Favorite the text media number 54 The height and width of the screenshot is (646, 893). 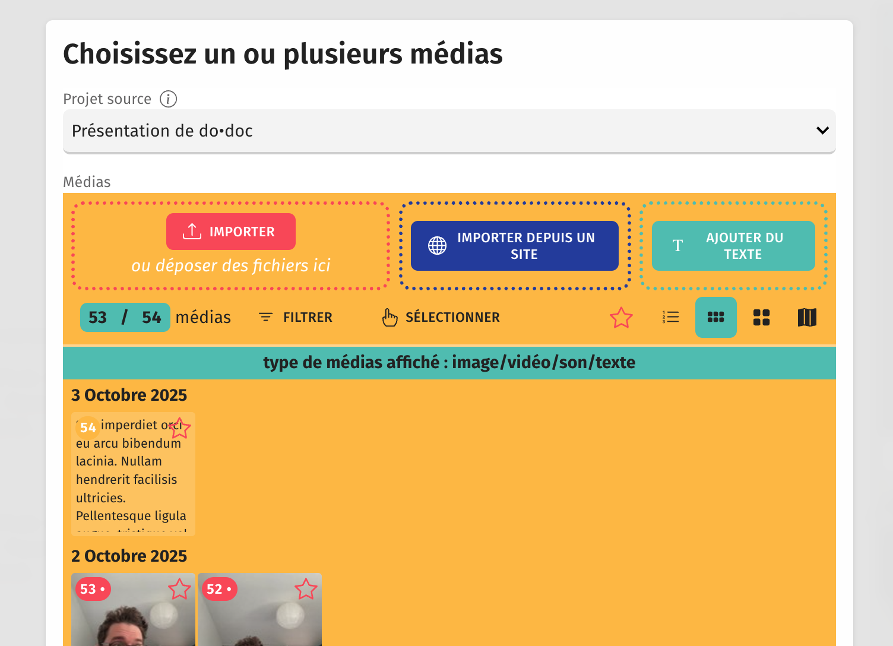tap(179, 428)
